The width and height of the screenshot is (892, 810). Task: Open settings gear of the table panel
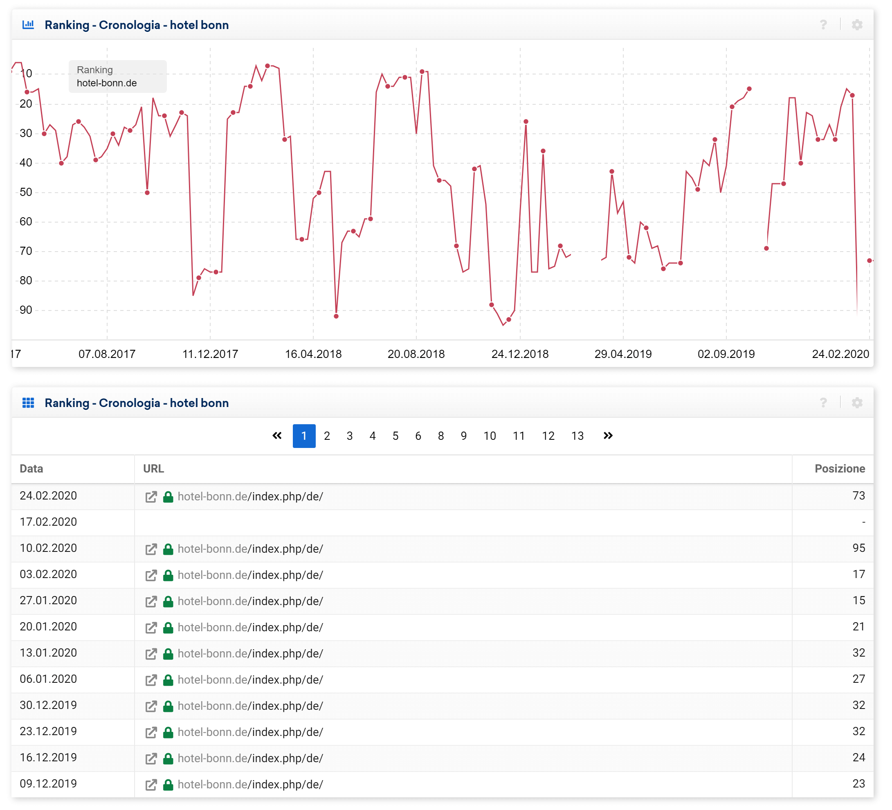tap(857, 403)
